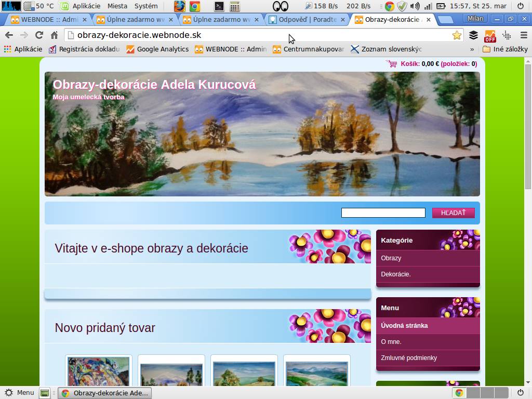Open the Dekorácie. category

428,274
